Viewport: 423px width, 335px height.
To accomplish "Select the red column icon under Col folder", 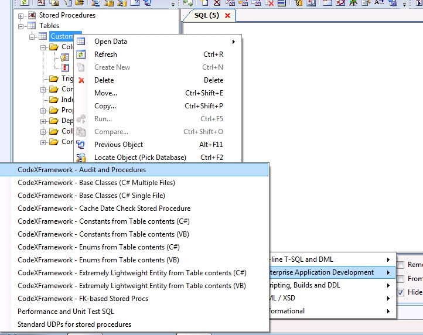I will pos(65,68).
